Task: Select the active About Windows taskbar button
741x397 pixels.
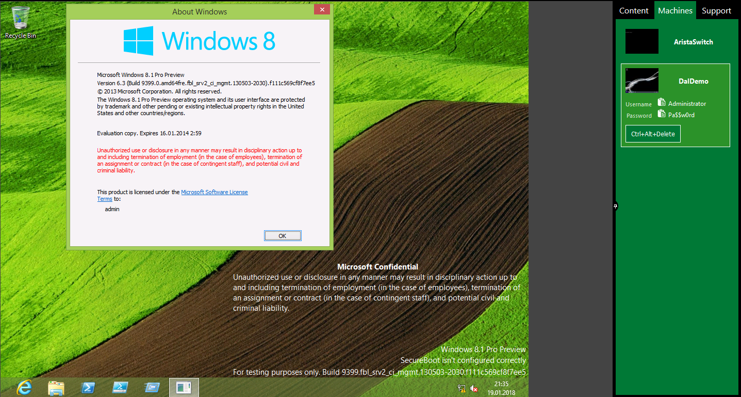Action: (x=184, y=387)
